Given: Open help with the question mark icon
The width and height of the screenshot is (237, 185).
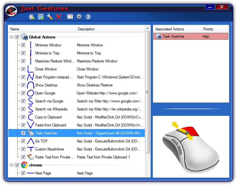Looking at the screenshot, I should click(x=88, y=17).
